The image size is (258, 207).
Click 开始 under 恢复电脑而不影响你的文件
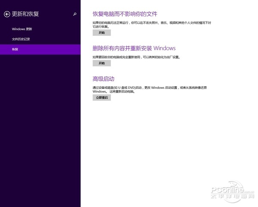101,33
